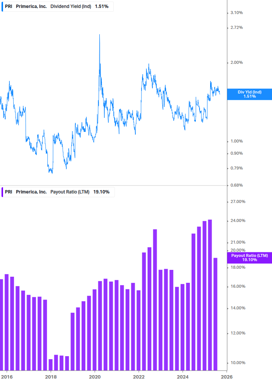The width and height of the screenshot is (272, 382).
Task: Click the Dividend Yield (Ind) legend label
Action: [71, 6]
